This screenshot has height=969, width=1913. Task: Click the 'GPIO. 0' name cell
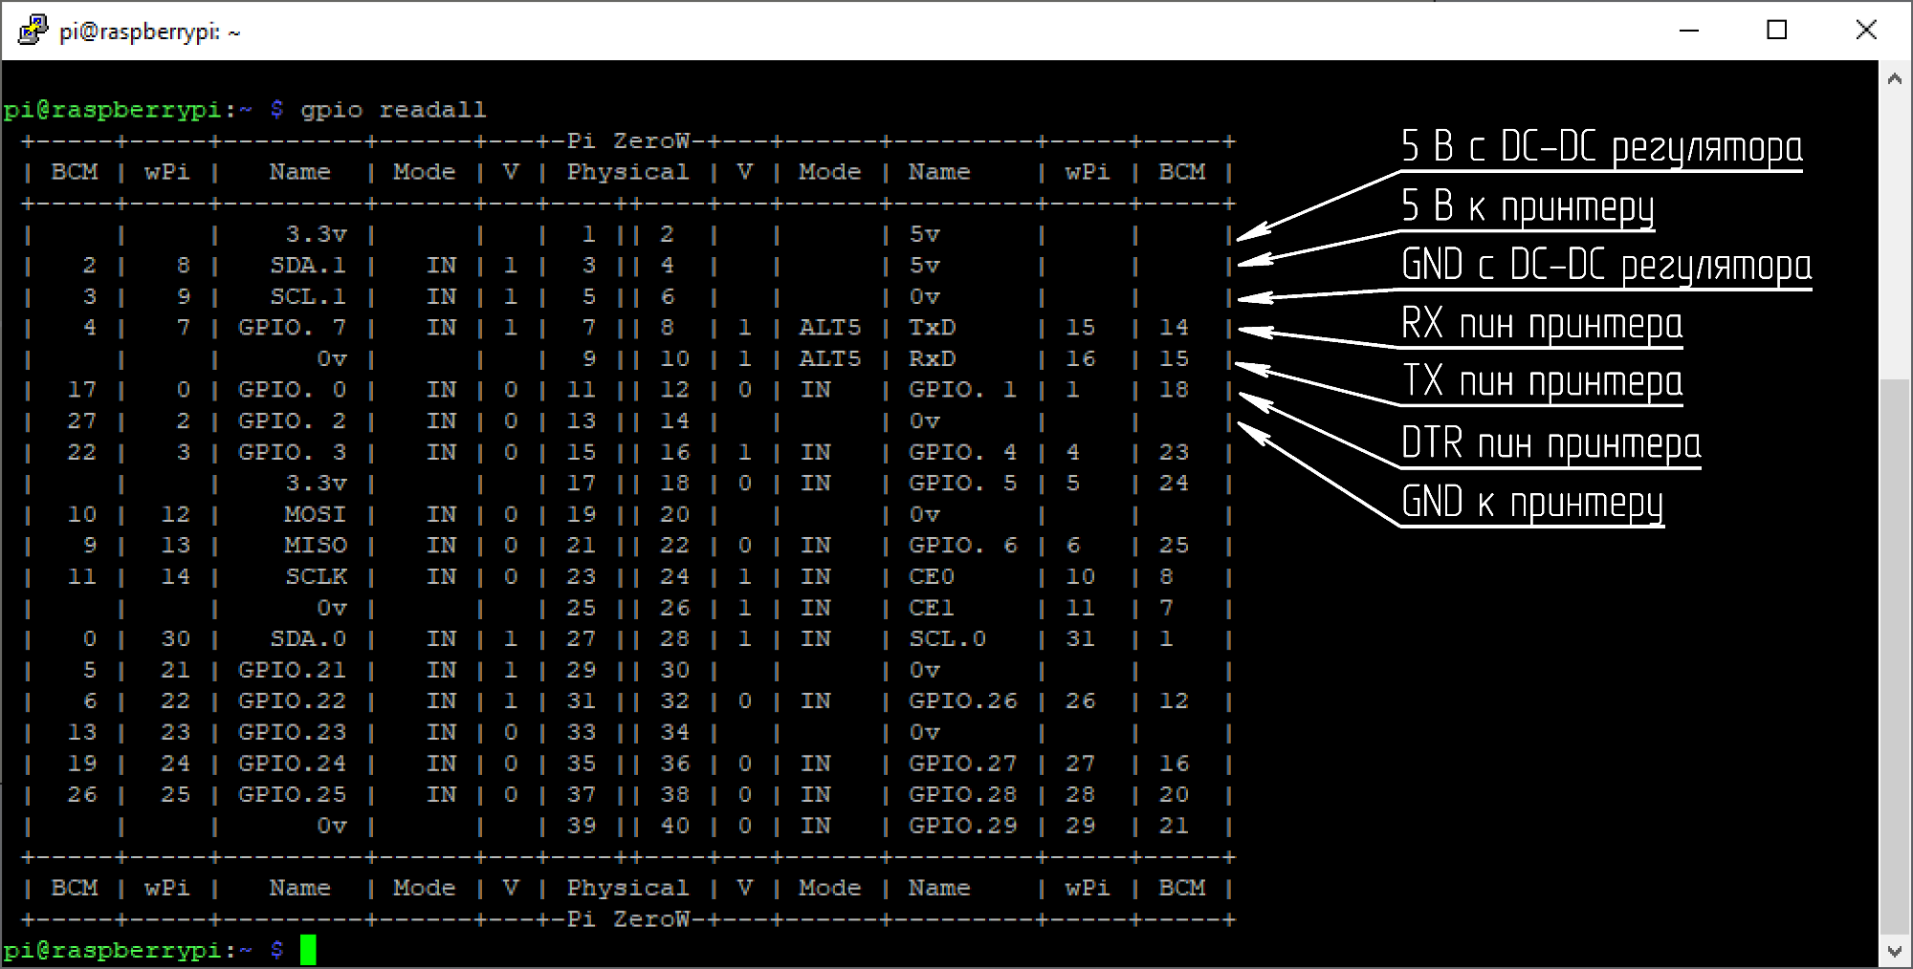[x=292, y=390]
